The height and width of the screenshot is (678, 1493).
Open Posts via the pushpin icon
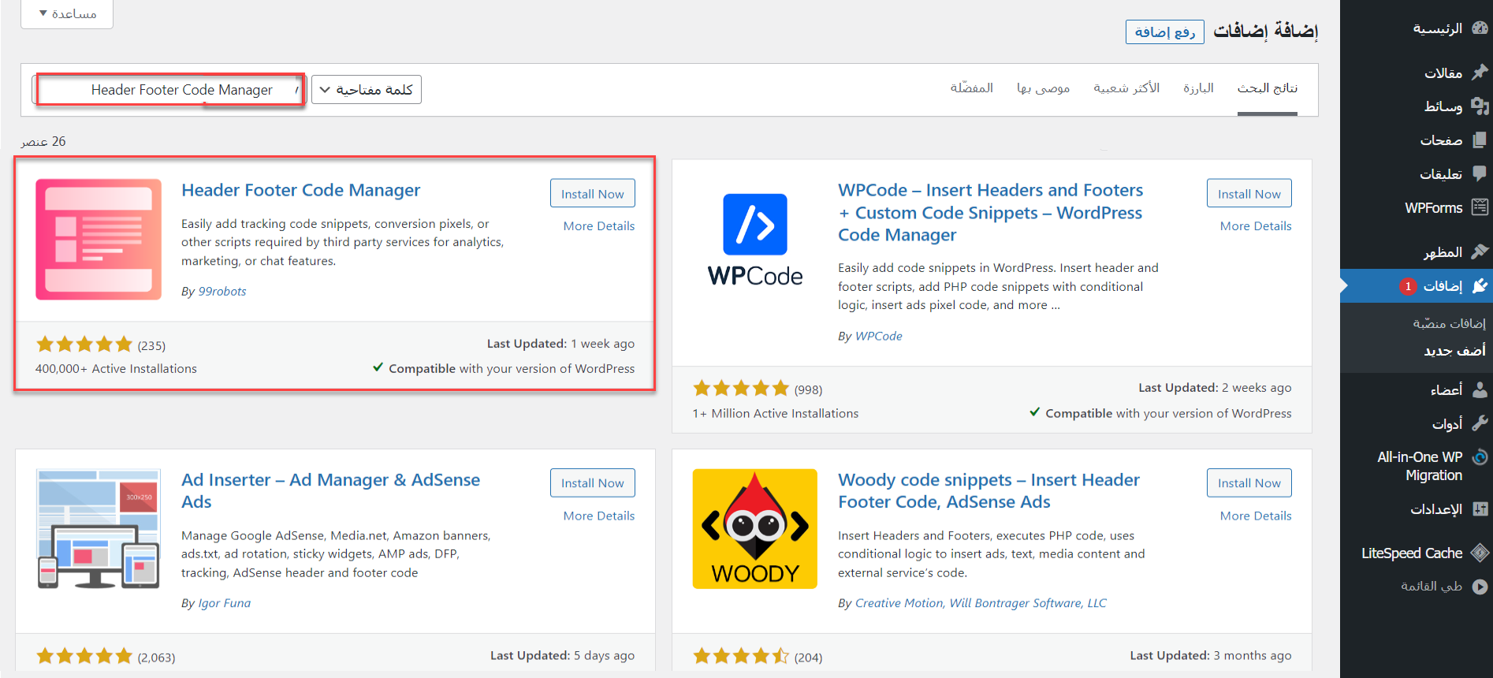[1480, 73]
